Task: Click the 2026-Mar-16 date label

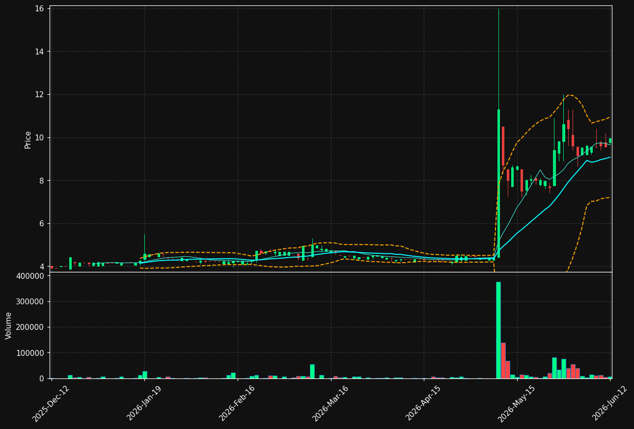Action: [x=331, y=403]
